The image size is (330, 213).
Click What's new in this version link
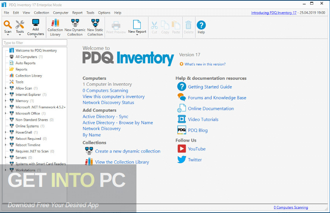coord(205,64)
